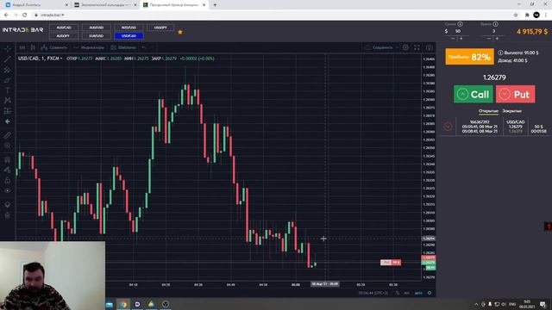Open the chart time interval selector
This screenshot has height=310, width=552.
[x=22, y=47]
